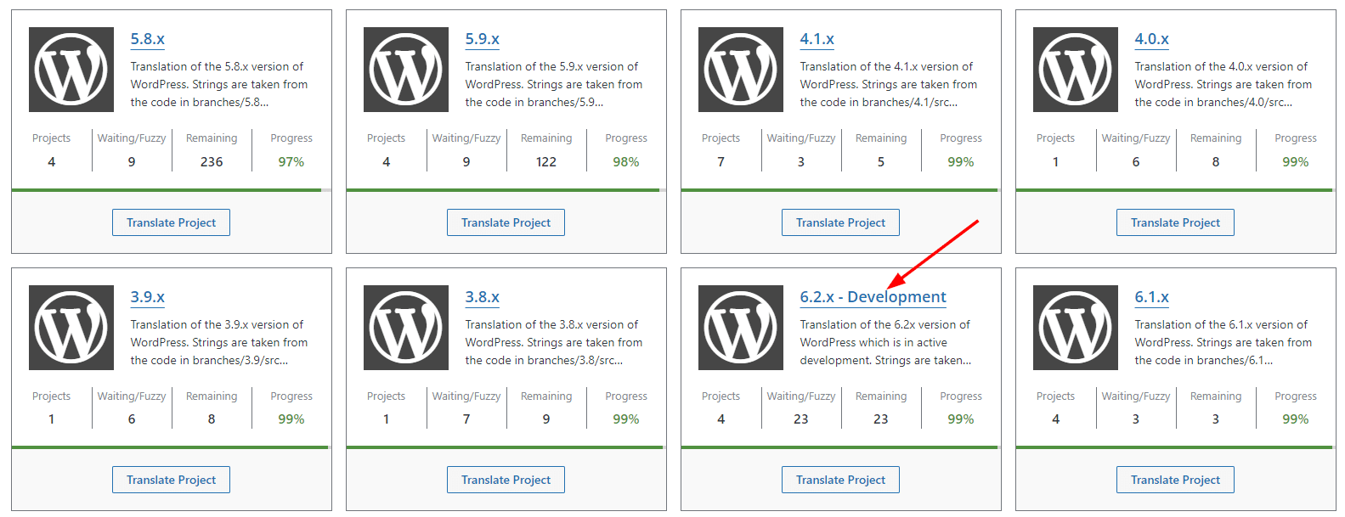Click the WordPress logo on the 6.2.x Development card
Screen dimensions: 1345x517
pos(741,328)
